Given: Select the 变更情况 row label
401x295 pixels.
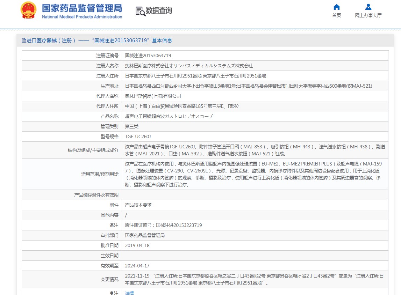Looking at the screenshot, I should pos(110,279).
